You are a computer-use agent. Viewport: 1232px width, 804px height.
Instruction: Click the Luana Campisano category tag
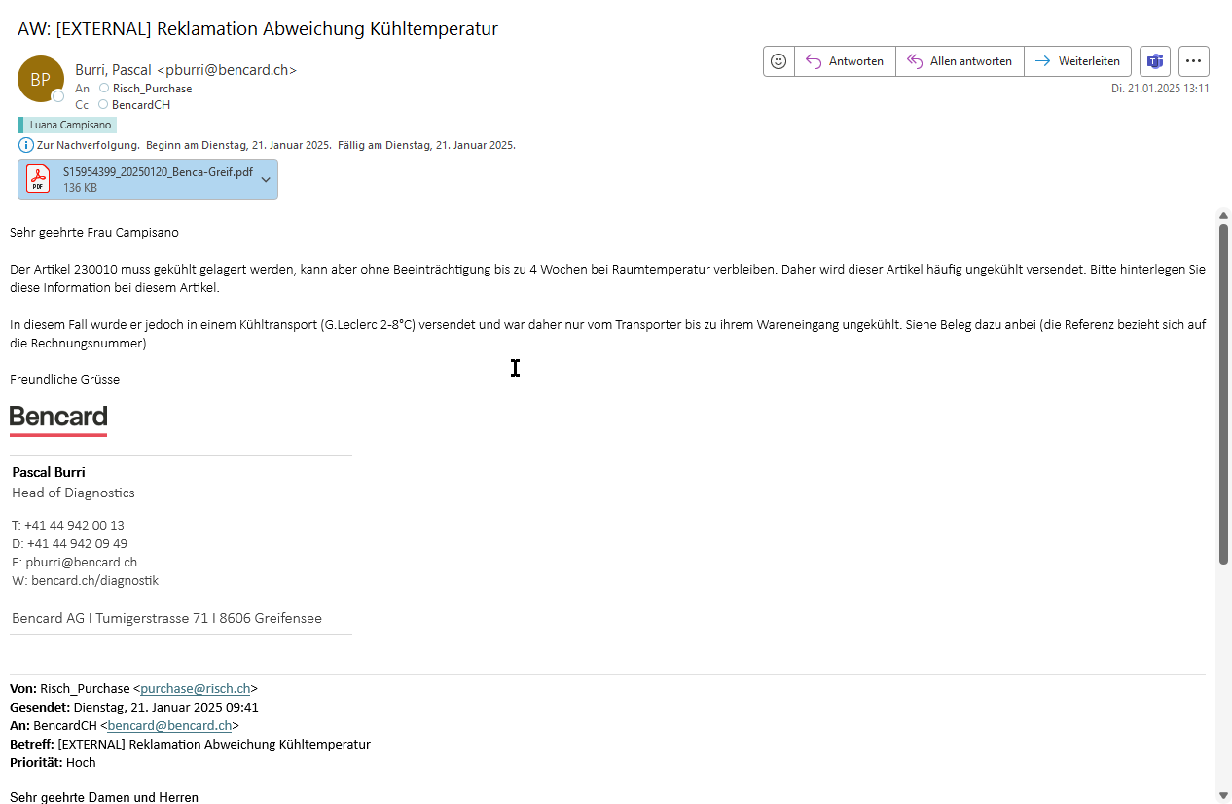click(x=69, y=125)
